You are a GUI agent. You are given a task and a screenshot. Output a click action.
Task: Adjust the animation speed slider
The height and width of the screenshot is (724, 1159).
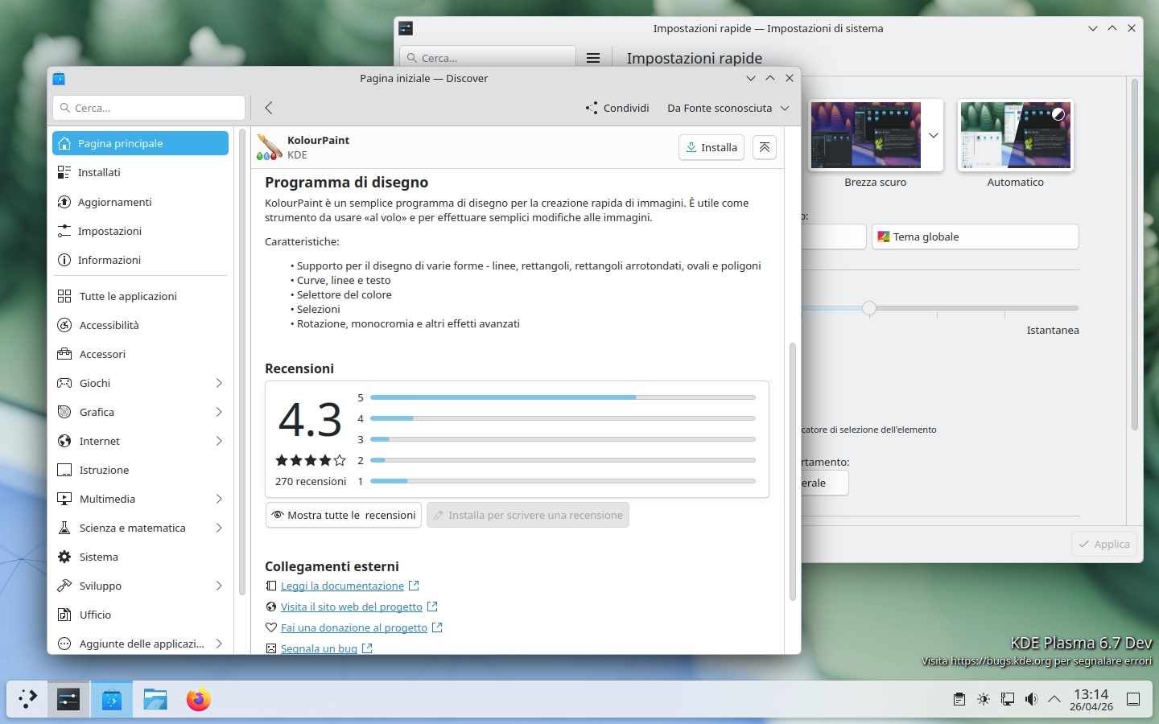(x=869, y=308)
